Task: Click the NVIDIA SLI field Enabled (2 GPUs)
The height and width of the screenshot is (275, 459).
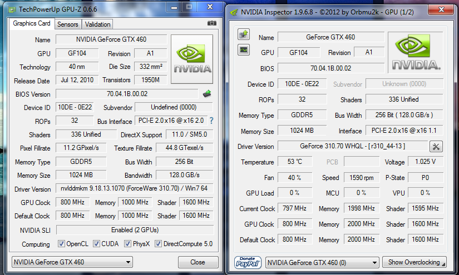Action: tap(135, 230)
